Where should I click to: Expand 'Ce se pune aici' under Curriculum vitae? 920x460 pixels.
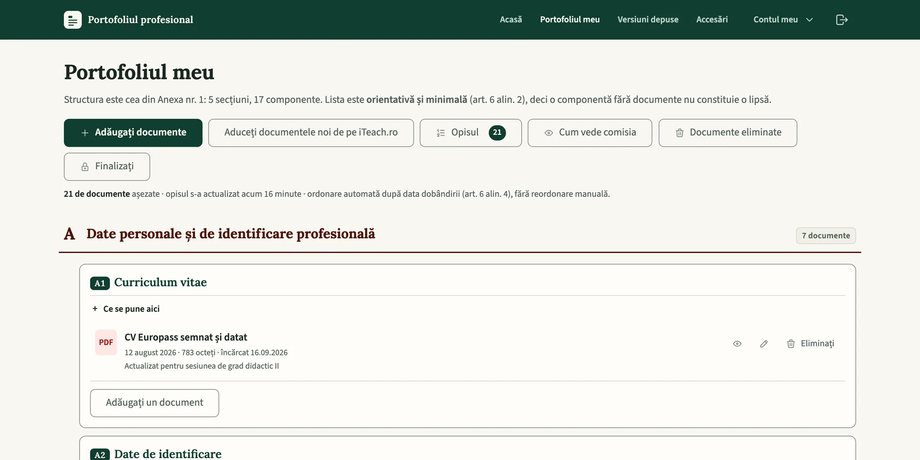(126, 309)
